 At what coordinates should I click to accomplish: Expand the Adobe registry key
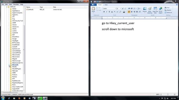(9, 9)
